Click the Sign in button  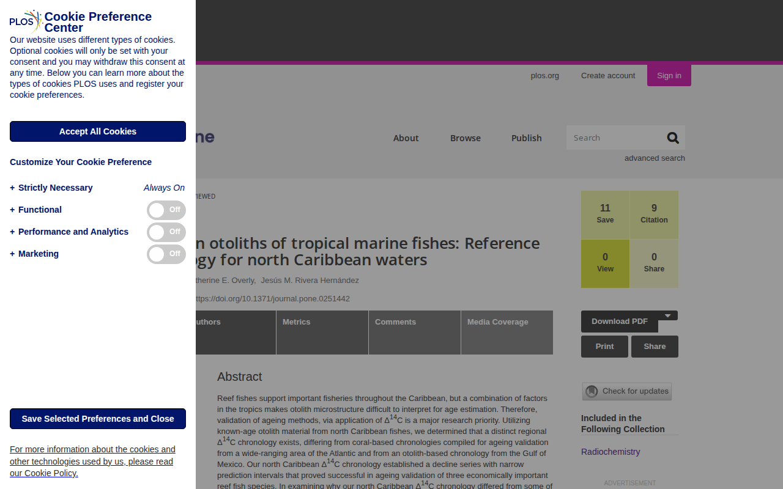coord(669,75)
